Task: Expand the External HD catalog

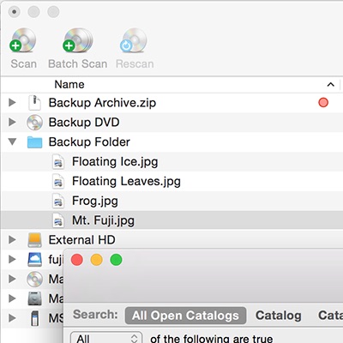Action: click(12, 239)
